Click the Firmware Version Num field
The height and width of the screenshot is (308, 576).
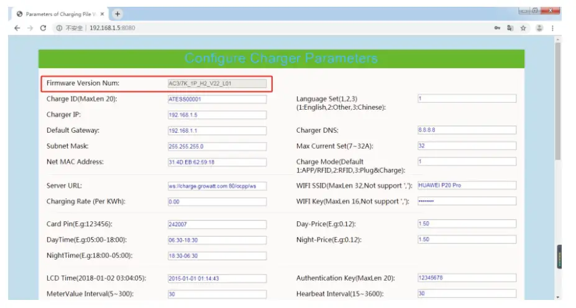click(217, 84)
